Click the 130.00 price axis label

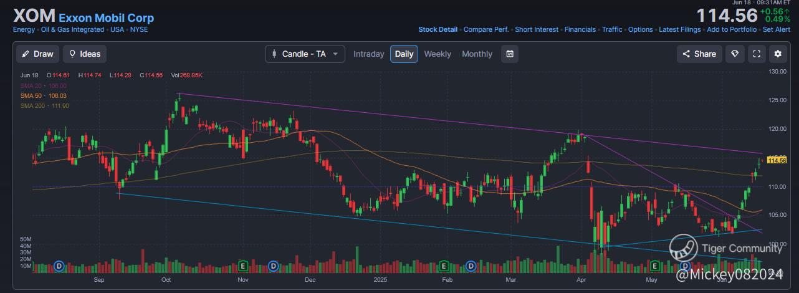[777, 72]
